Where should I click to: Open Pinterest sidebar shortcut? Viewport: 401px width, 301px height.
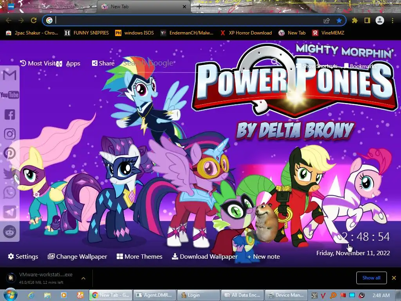(x=10, y=153)
